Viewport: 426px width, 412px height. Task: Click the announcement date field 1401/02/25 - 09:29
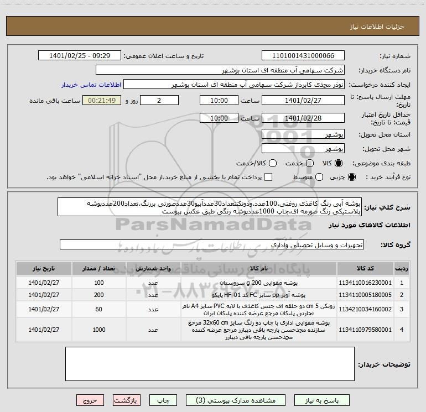point(80,55)
